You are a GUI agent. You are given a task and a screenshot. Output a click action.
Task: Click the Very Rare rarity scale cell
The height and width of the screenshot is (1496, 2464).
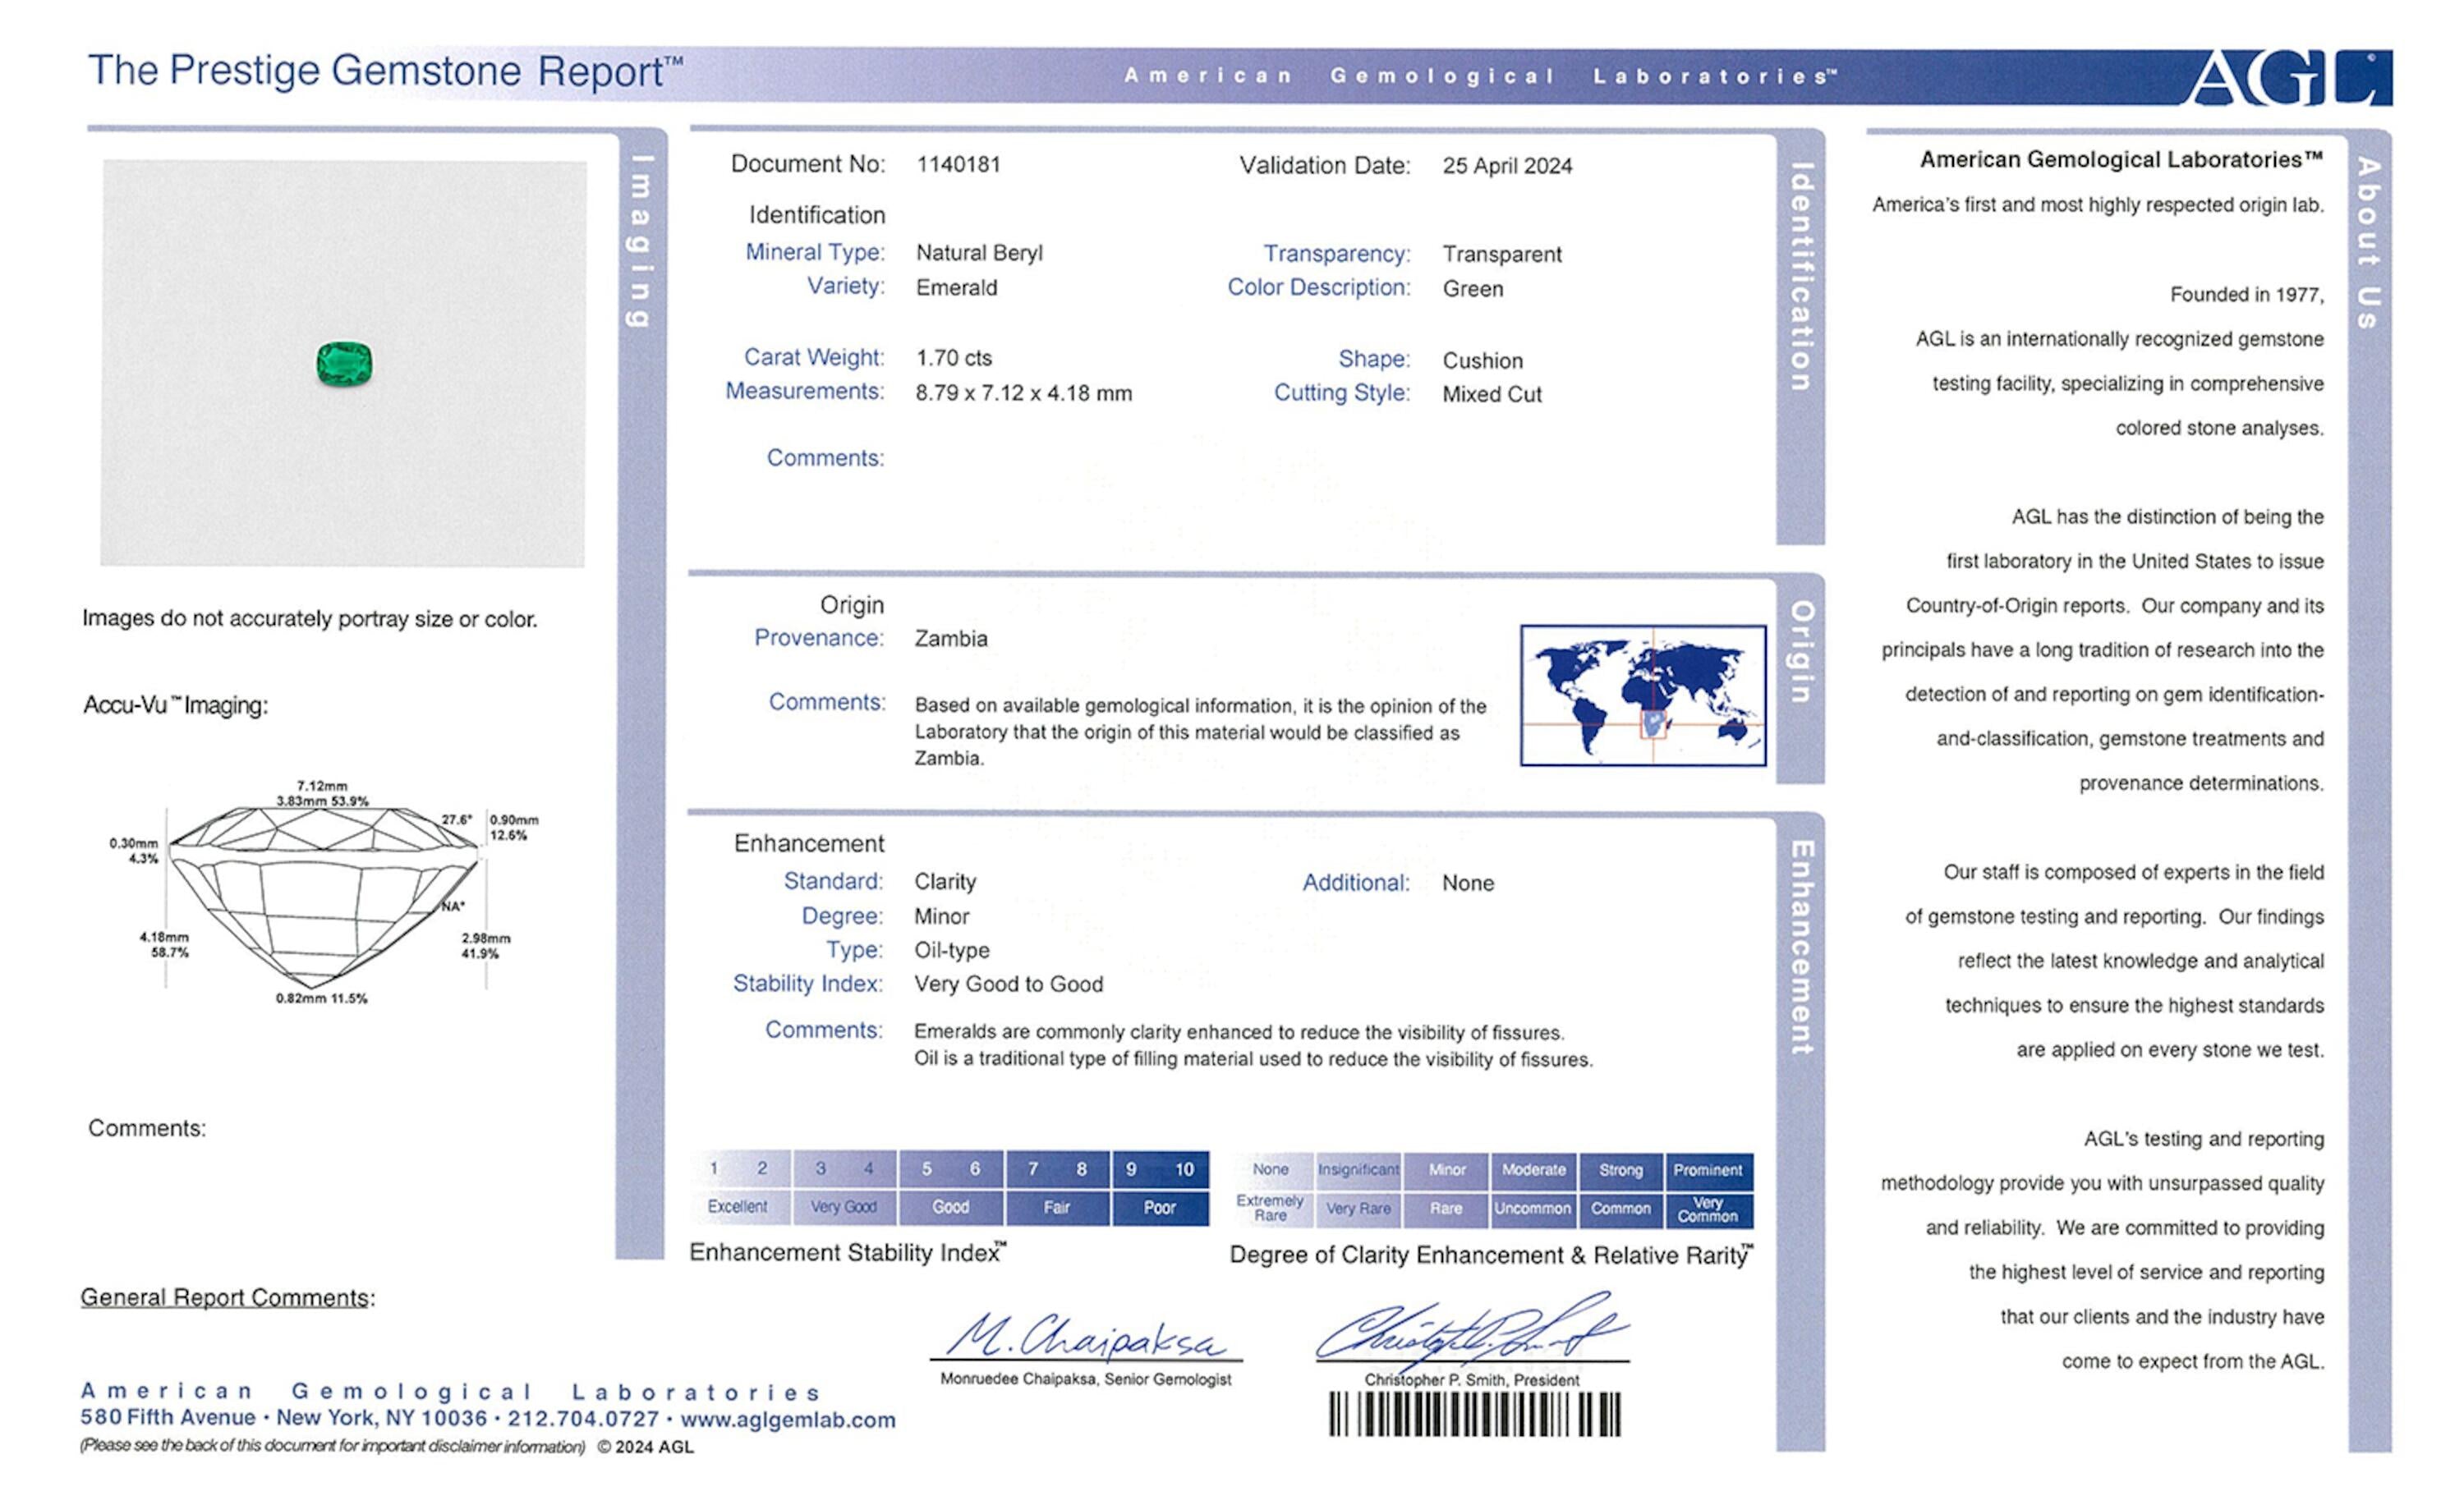[x=1358, y=1208]
